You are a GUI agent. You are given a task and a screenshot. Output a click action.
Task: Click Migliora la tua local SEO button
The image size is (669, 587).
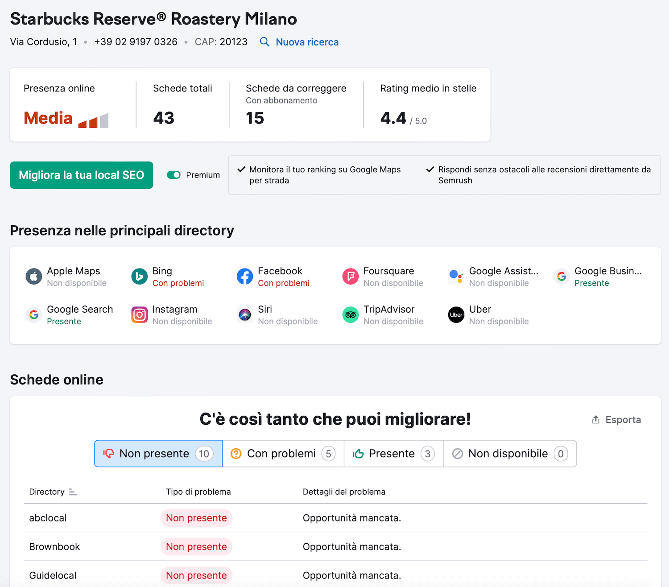(x=82, y=175)
